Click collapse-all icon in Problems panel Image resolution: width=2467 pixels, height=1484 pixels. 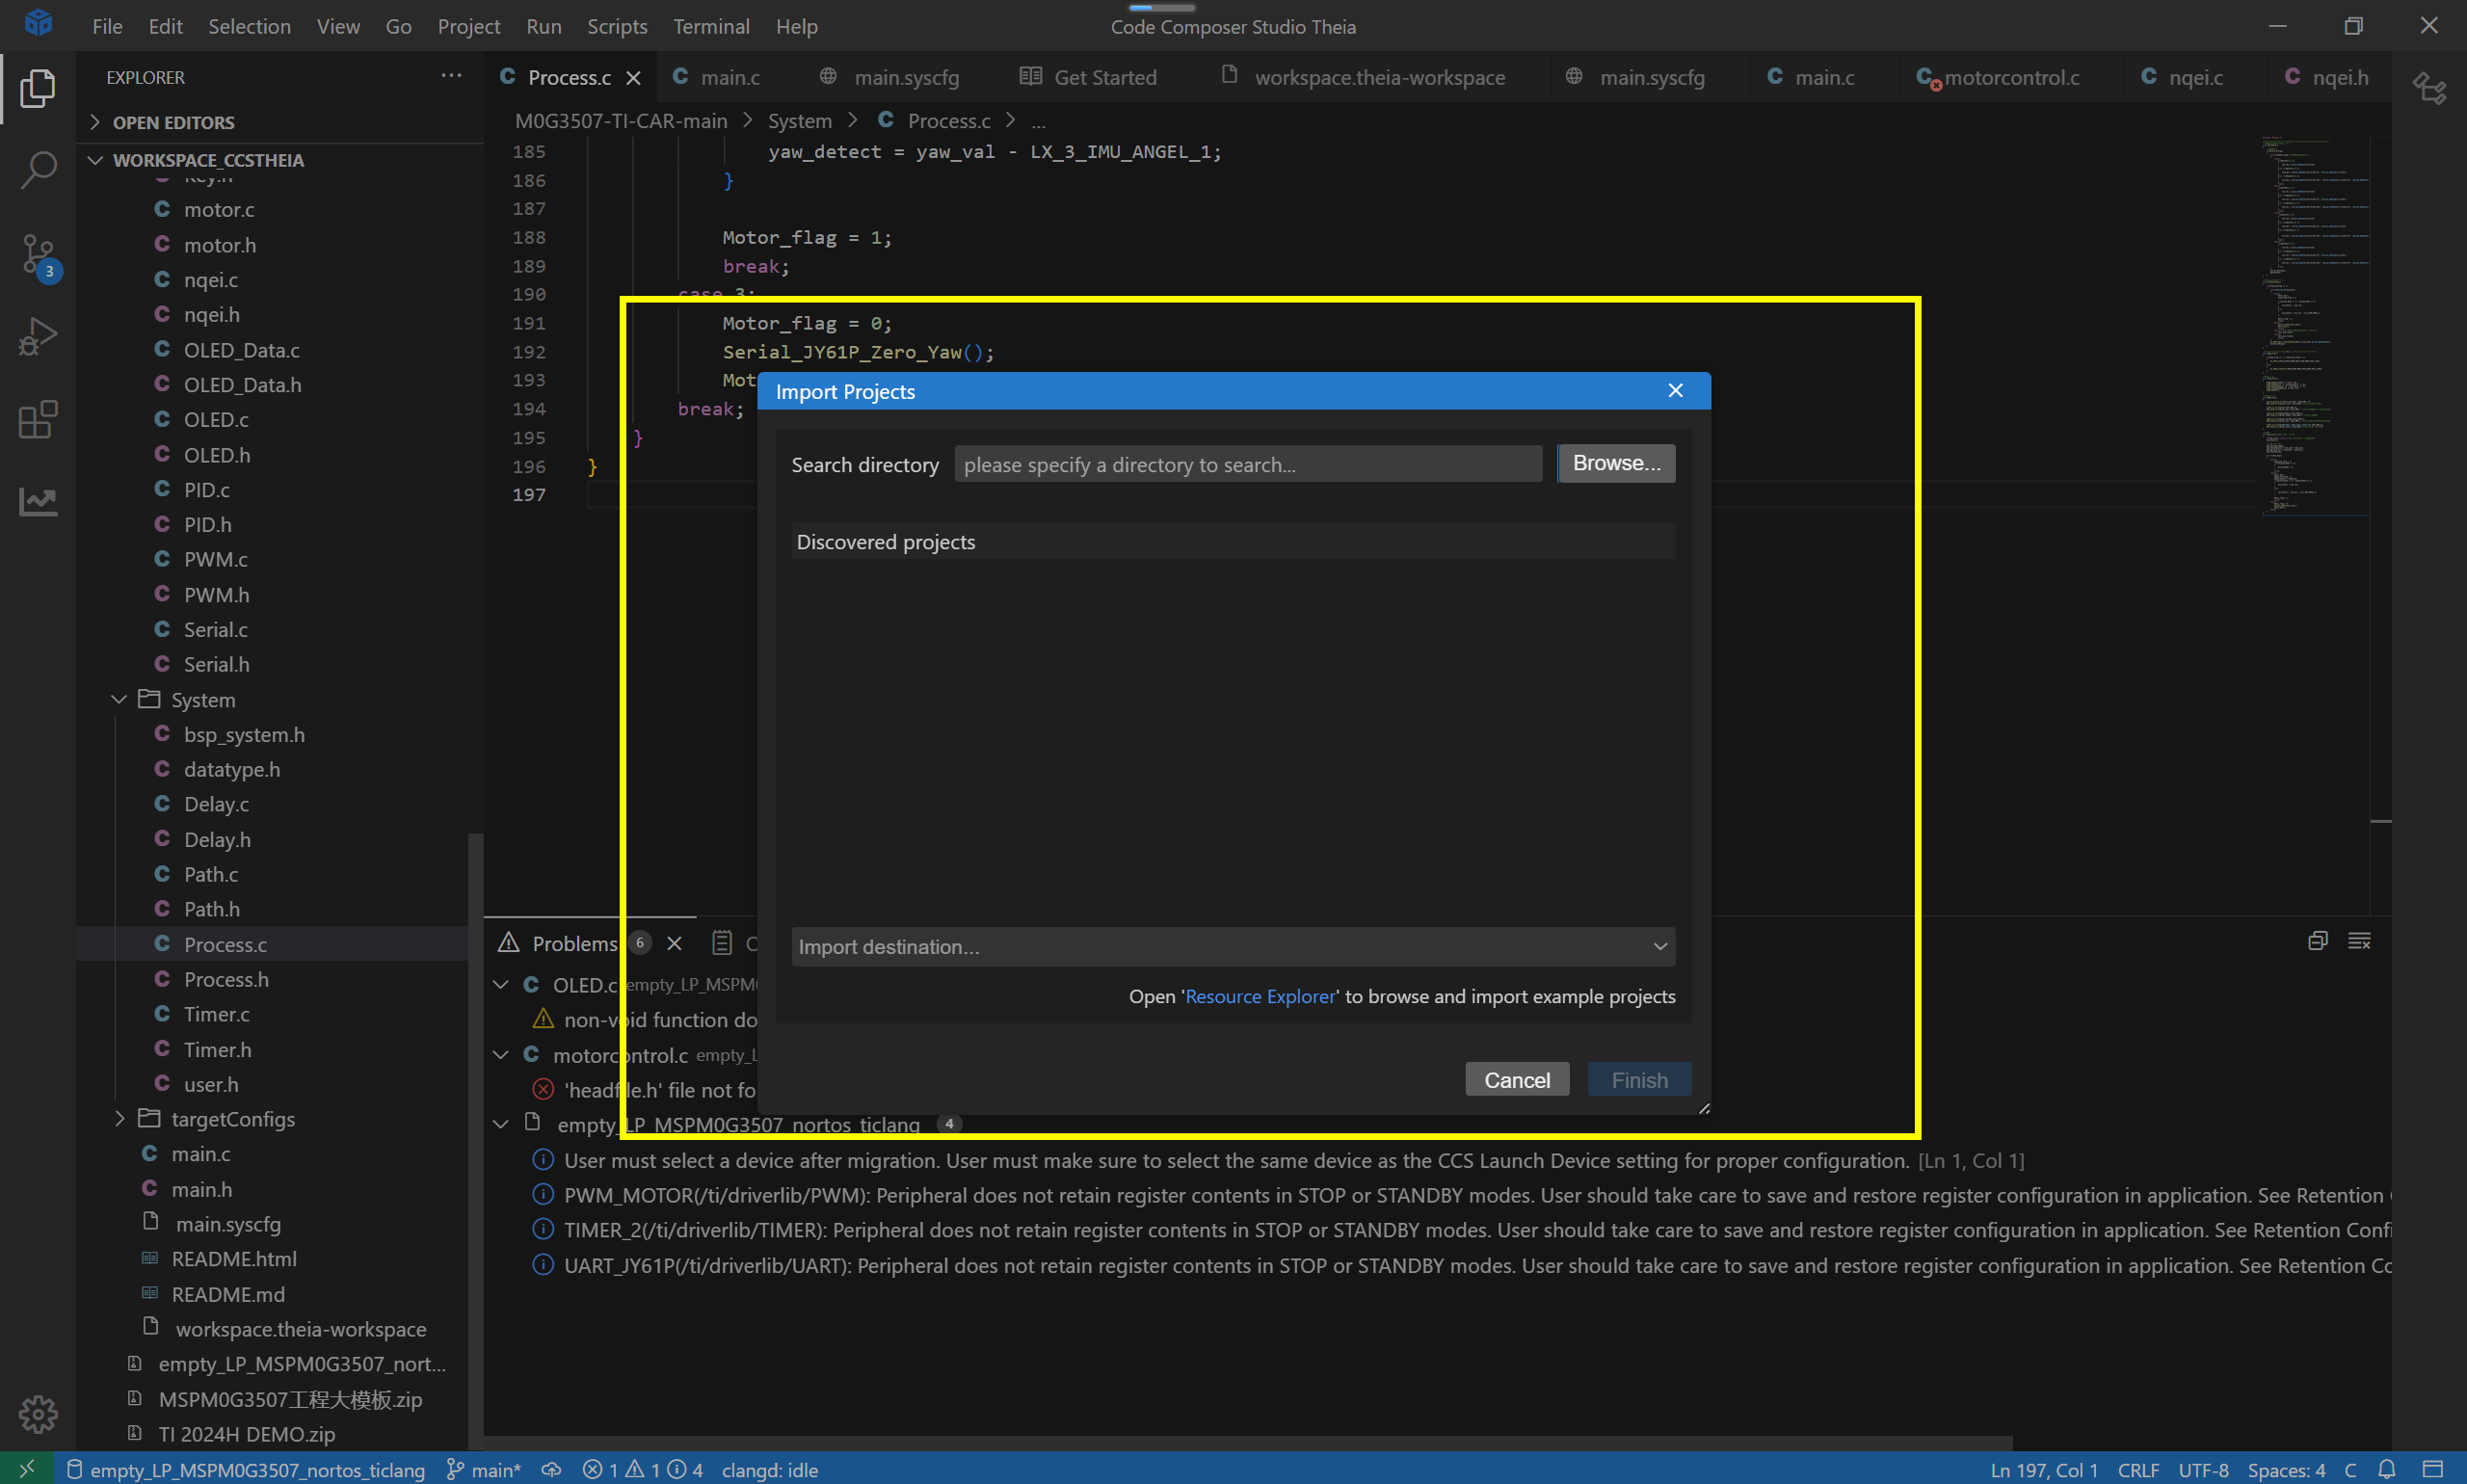[x=2317, y=941]
